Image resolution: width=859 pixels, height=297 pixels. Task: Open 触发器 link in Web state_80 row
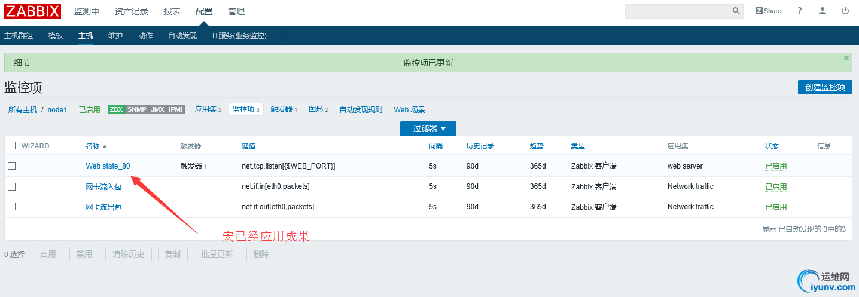tap(191, 166)
